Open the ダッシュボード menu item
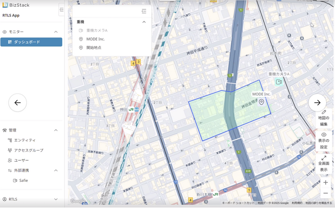This screenshot has width=335, height=208. click(x=31, y=42)
